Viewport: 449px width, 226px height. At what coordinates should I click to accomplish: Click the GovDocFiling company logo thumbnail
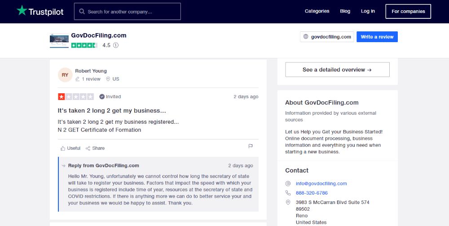[59, 40]
